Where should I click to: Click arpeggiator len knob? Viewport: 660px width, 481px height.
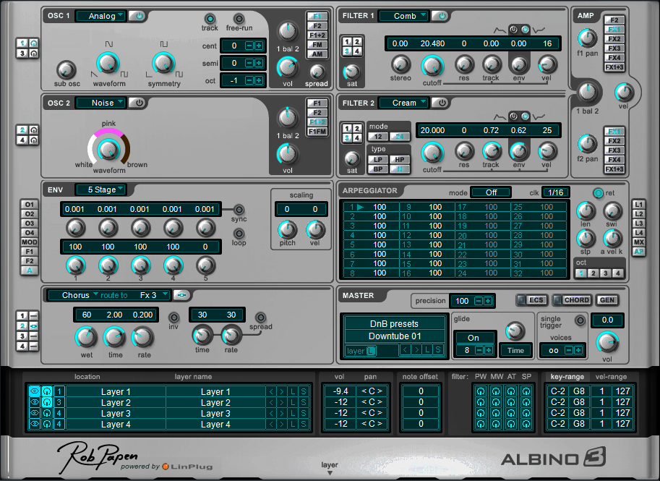585,210
